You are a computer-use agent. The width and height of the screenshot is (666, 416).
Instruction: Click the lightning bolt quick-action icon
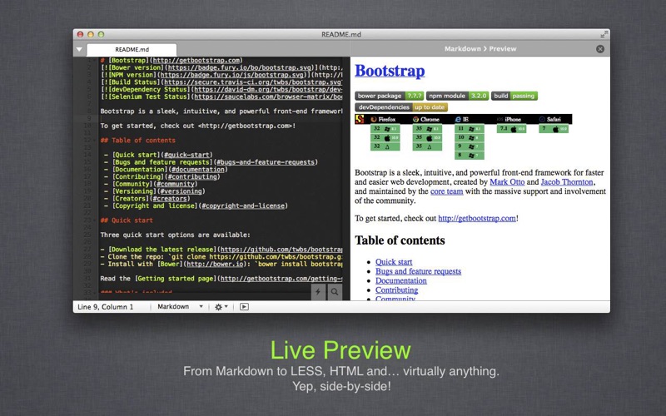point(318,292)
